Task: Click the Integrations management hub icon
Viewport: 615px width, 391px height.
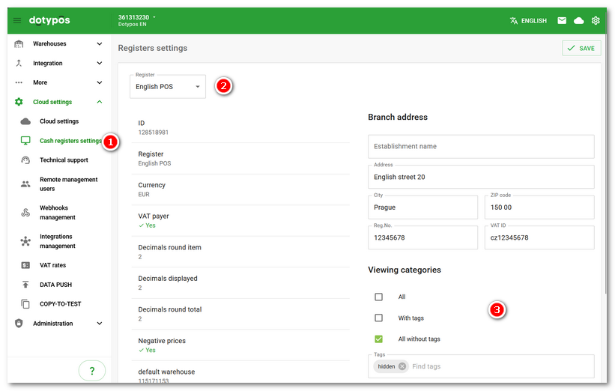Action: click(x=25, y=241)
